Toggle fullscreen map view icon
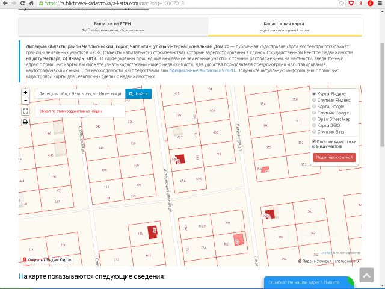385x289 pixels. point(25,111)
